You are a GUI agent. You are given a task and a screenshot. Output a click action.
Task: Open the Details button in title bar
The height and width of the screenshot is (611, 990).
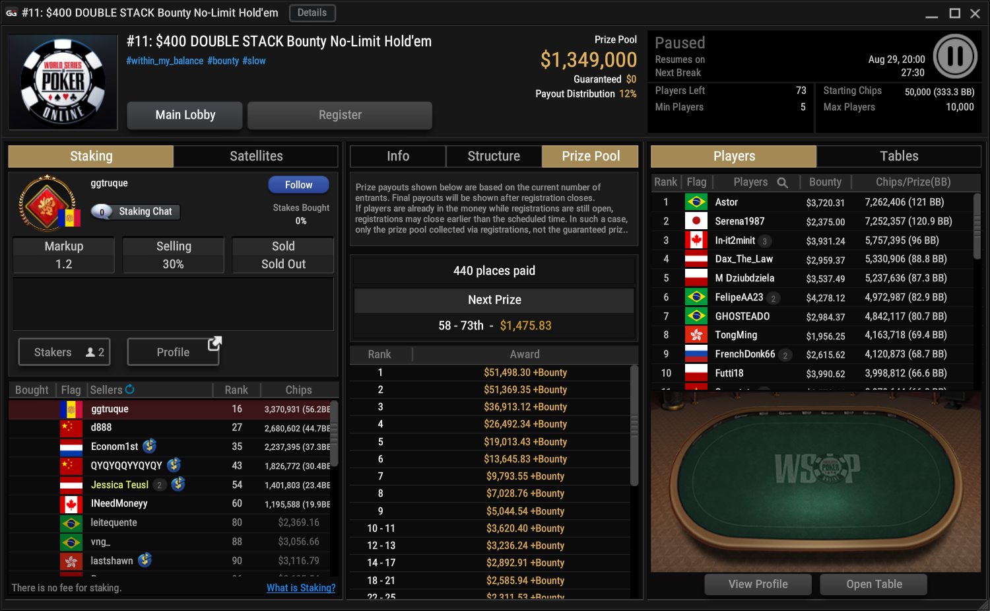point(312,13)
